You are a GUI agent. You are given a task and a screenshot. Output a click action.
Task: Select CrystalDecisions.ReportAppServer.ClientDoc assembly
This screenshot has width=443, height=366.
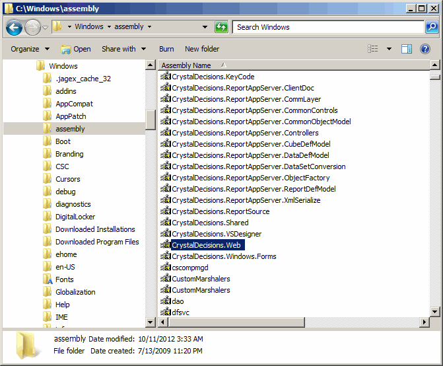click(243, 88)
